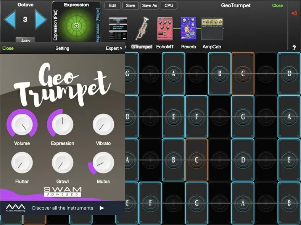Click the green Expression pad center
Viewport: 301px width, 225px height.
tap(76, 26)
